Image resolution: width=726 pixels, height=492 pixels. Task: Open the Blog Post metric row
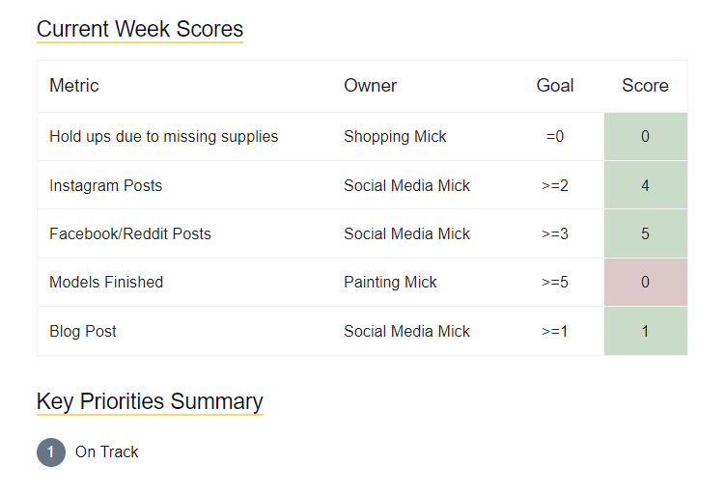pyautogui.click(x=83, y=331)
